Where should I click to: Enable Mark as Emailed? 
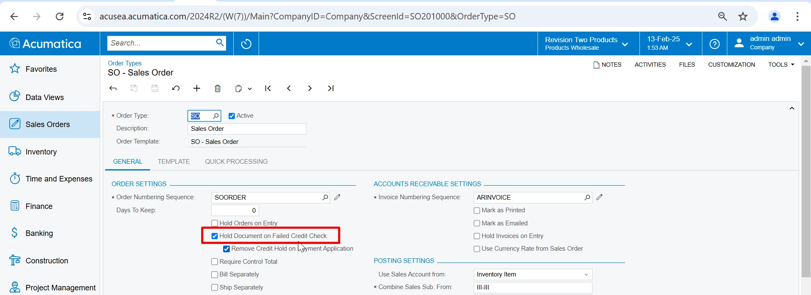pyautogui.click(x=477, y=223)
